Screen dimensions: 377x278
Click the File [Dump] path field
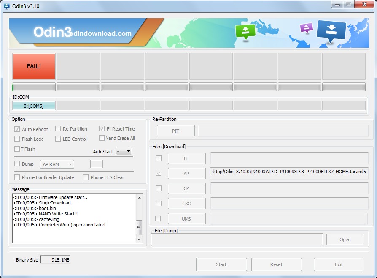(237, 240)
